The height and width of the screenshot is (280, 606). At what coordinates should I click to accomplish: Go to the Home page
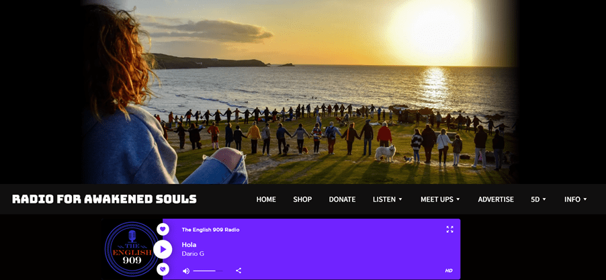(x=266, y=199)
